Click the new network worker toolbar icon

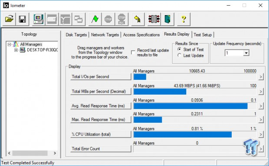65,19
